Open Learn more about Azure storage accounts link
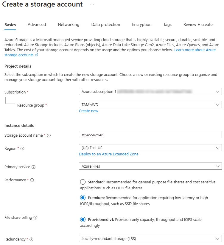The image size is (224, 245). [195, 50]
